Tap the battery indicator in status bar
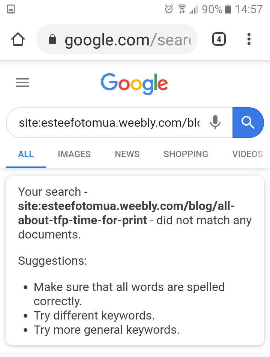Image resolution: width=270 pixels, height=357 pixels. point(228,9)
